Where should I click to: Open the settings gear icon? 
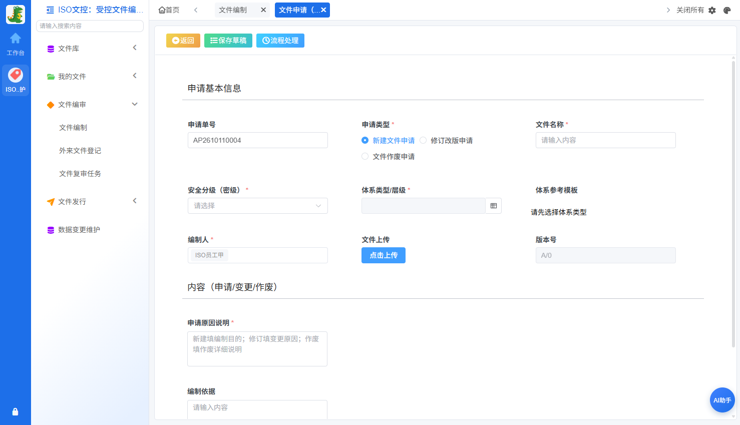(712, 10)
